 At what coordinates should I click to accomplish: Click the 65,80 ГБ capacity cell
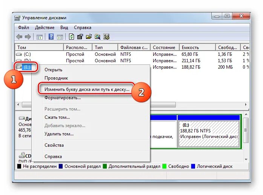pos(190,54)
